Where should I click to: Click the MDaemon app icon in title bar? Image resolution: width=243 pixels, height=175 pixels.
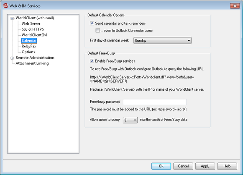click(x=5, y=6)
